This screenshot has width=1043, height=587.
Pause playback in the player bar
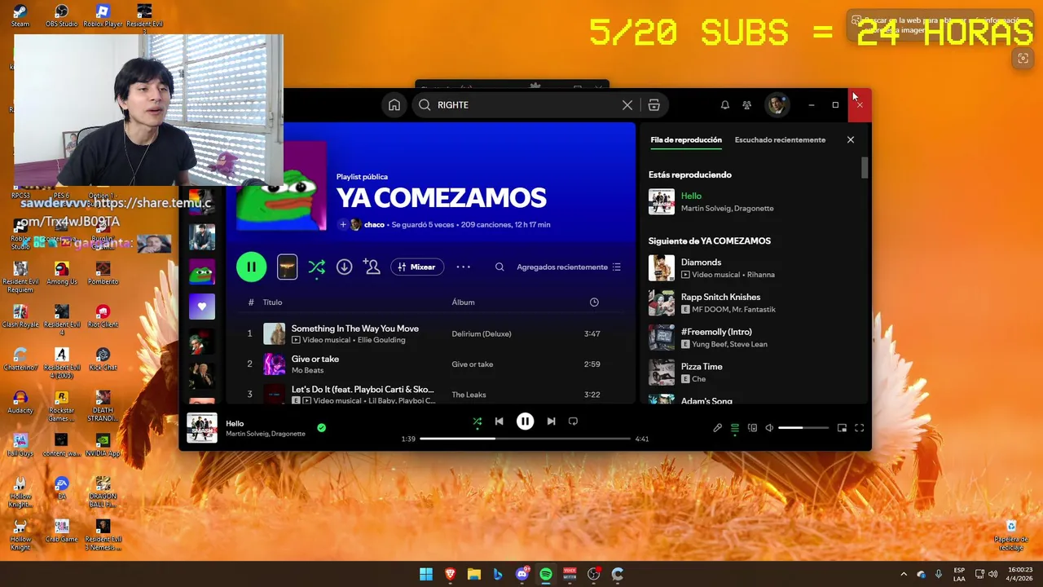click(x=525, y=421)
